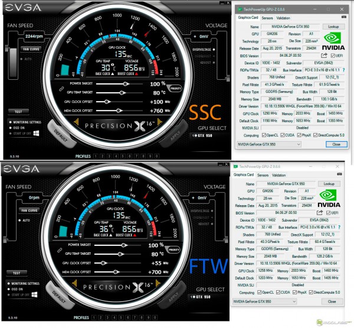Select fan AUTO mode in upper Precision X window

point(26,59)
